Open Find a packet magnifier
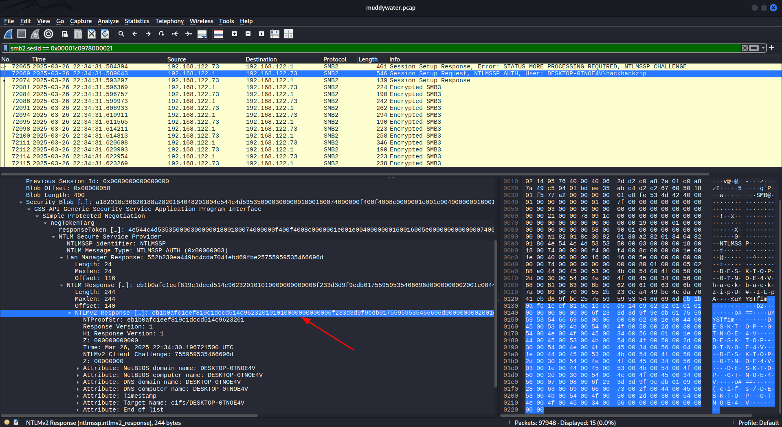The image size is (782, 427). point(121,34)
